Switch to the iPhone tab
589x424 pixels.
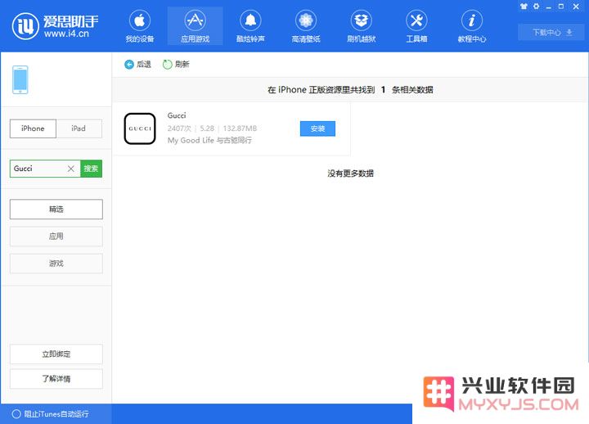click(33, 129)
